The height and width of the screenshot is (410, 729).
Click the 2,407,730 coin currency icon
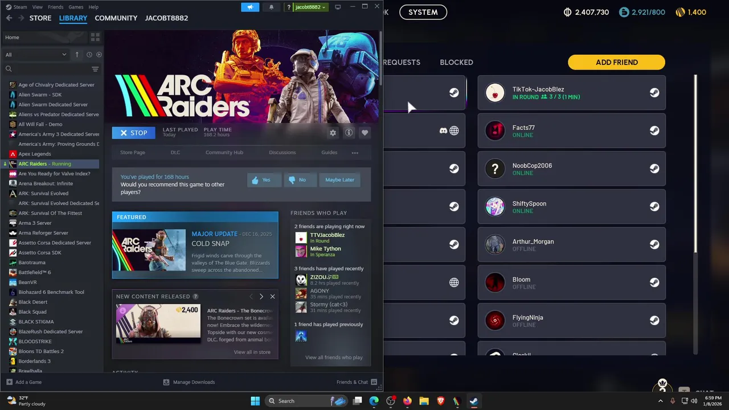tap(567, 12)
